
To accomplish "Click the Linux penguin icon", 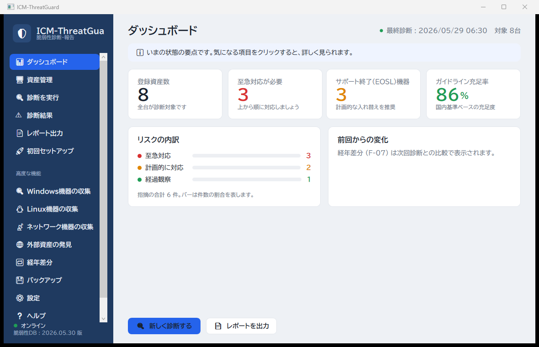I will [20, 209].
